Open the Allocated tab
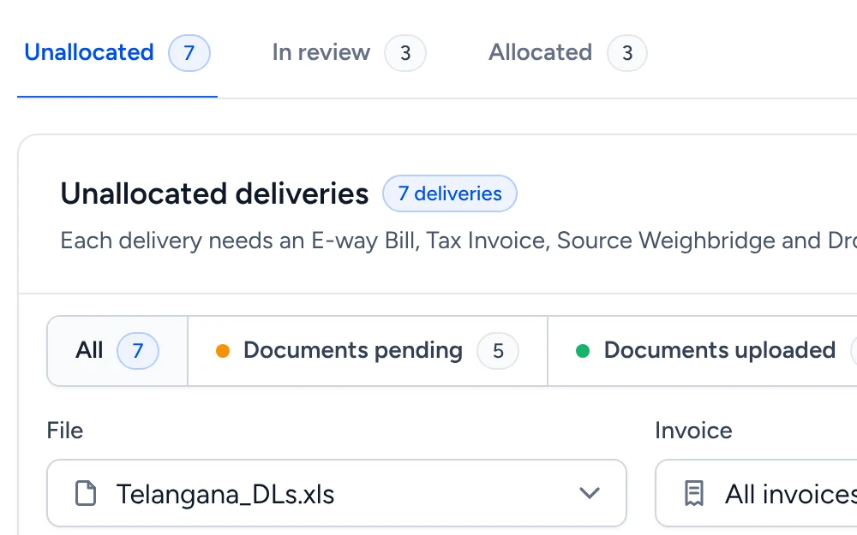 coord(567,53)
